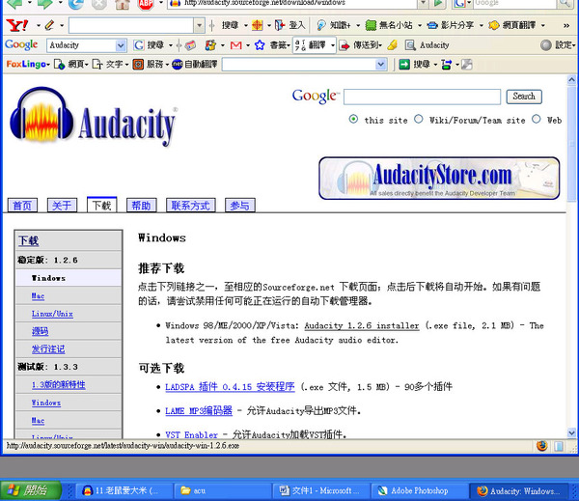Screen dimensions: 579x501
Task: Open Google toolbar search box dropdown
Action: [x=121, y=45]
